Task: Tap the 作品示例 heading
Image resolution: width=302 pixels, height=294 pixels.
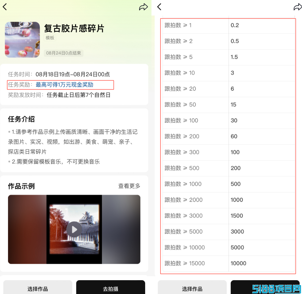Action: tap(21, 186)
